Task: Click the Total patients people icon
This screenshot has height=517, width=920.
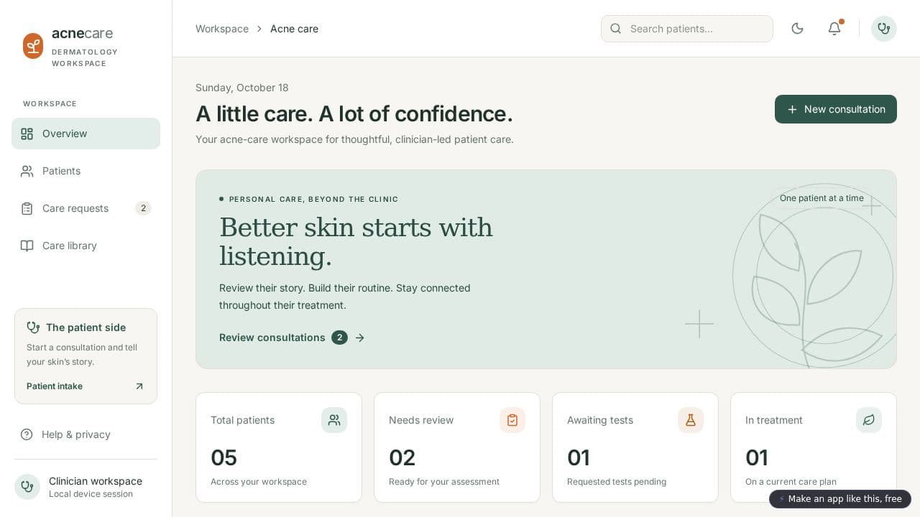Action: pyautogui.click(x=334, y=420)
